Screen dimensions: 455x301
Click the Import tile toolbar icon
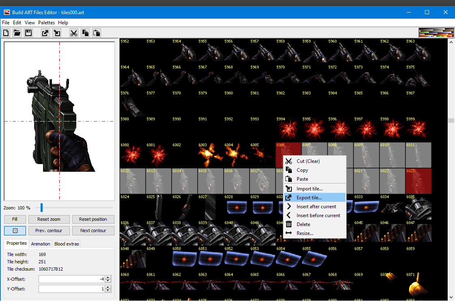tap(57, 33)
